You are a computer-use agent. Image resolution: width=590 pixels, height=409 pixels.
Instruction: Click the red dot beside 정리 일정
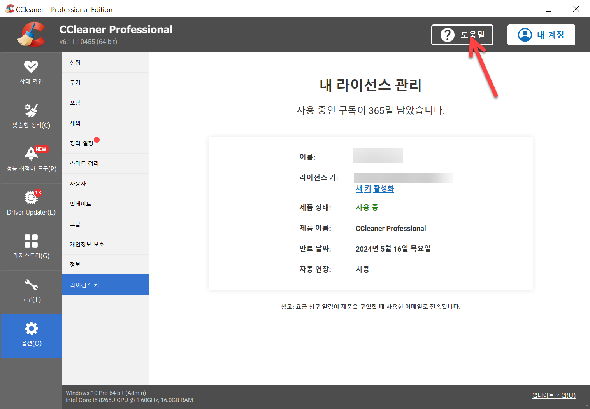point(97,140)
